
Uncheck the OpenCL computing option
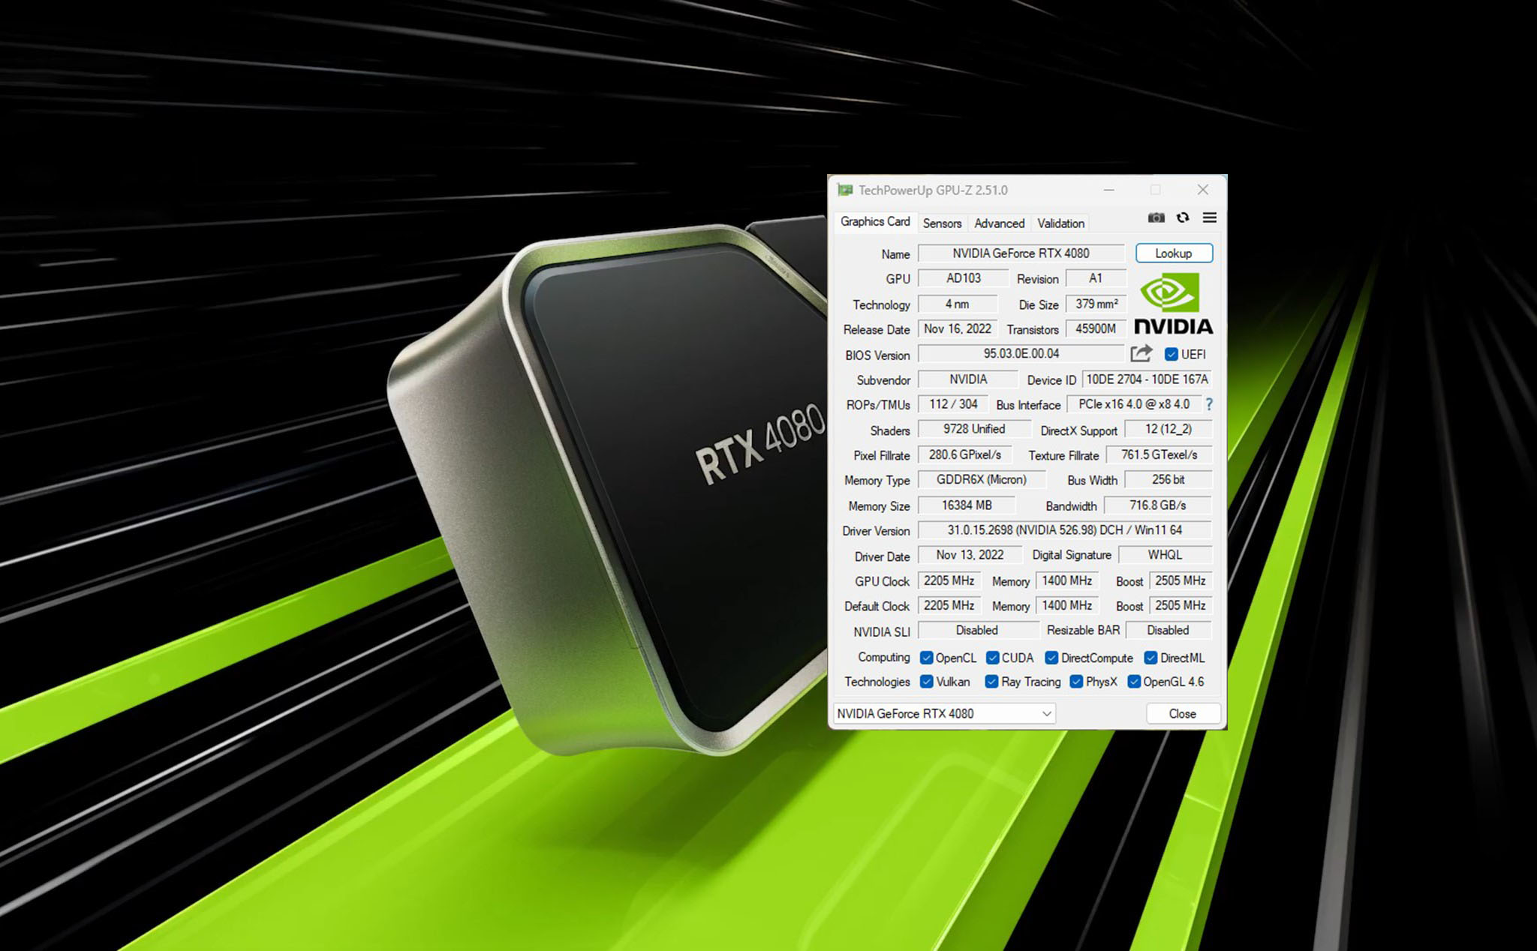point(925,657)
